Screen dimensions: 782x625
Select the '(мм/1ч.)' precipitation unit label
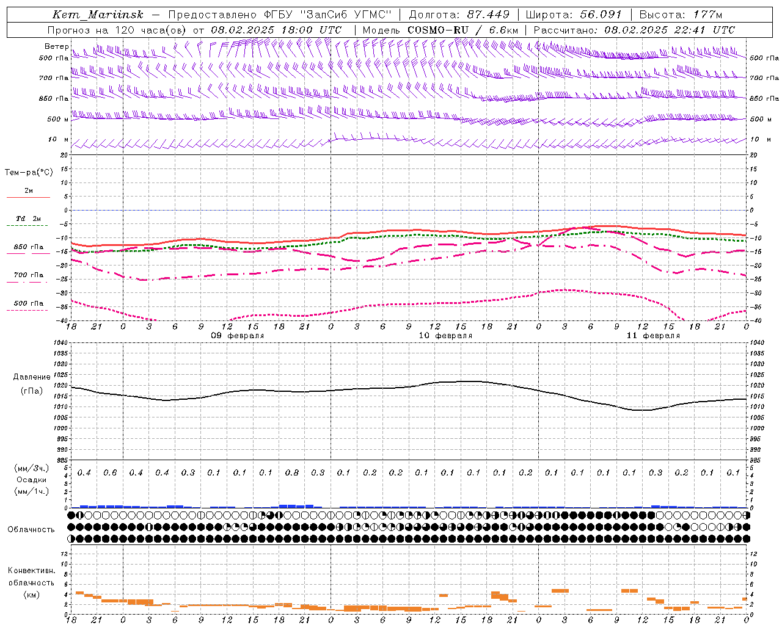(x=32, y=491)
